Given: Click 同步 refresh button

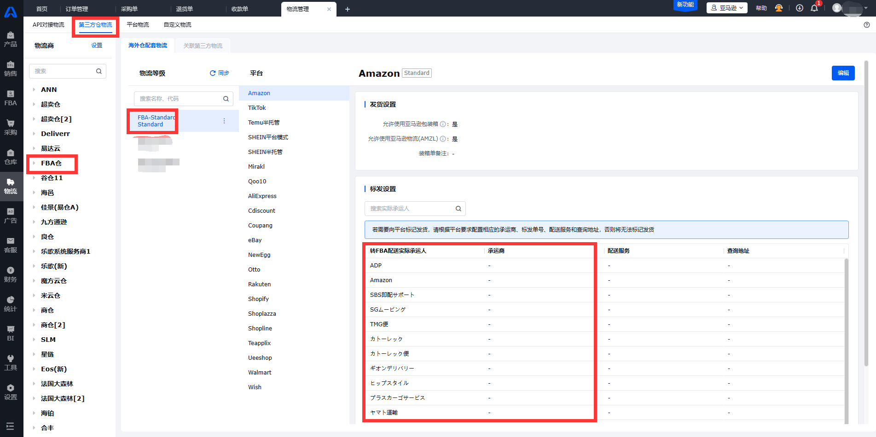Looking at the screenshot, I should coord(220,73).
